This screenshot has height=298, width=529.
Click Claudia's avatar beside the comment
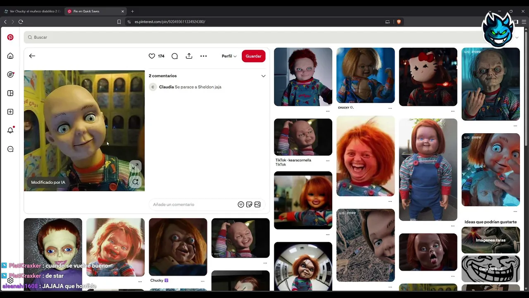153,87
